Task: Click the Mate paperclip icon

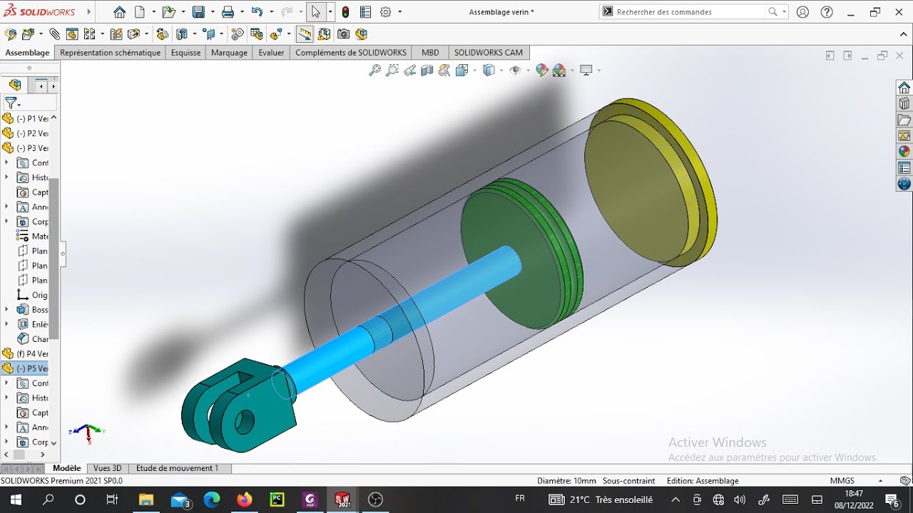Action: [x=55, y=34]
